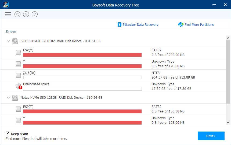231x145 pixels.
Task: Click the 数据(D:) usage bar
Action: point(82,77)
